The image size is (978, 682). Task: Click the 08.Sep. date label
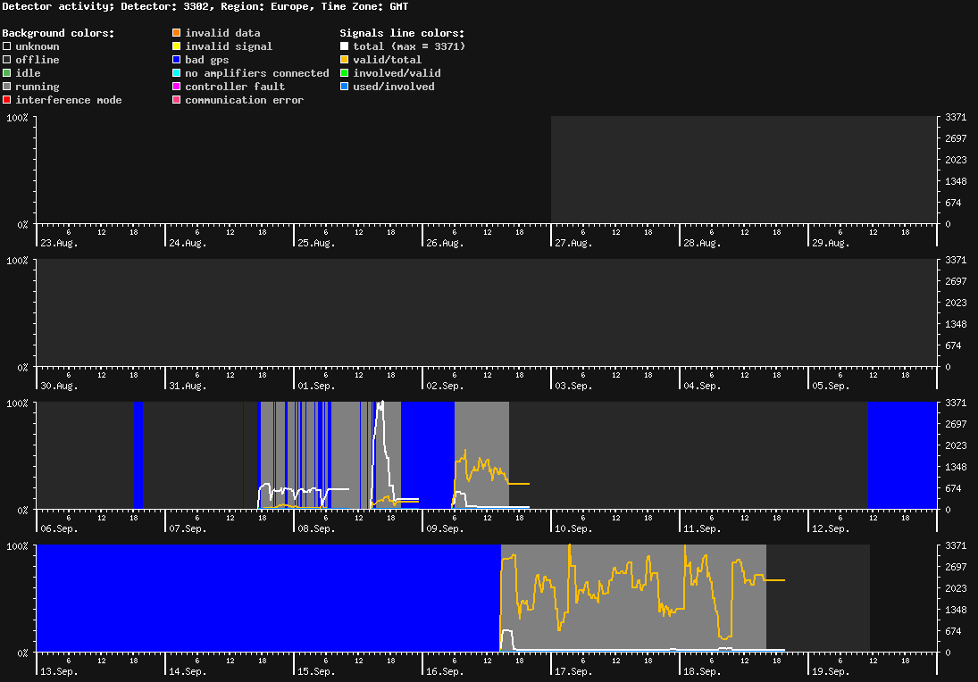[316, 528]
